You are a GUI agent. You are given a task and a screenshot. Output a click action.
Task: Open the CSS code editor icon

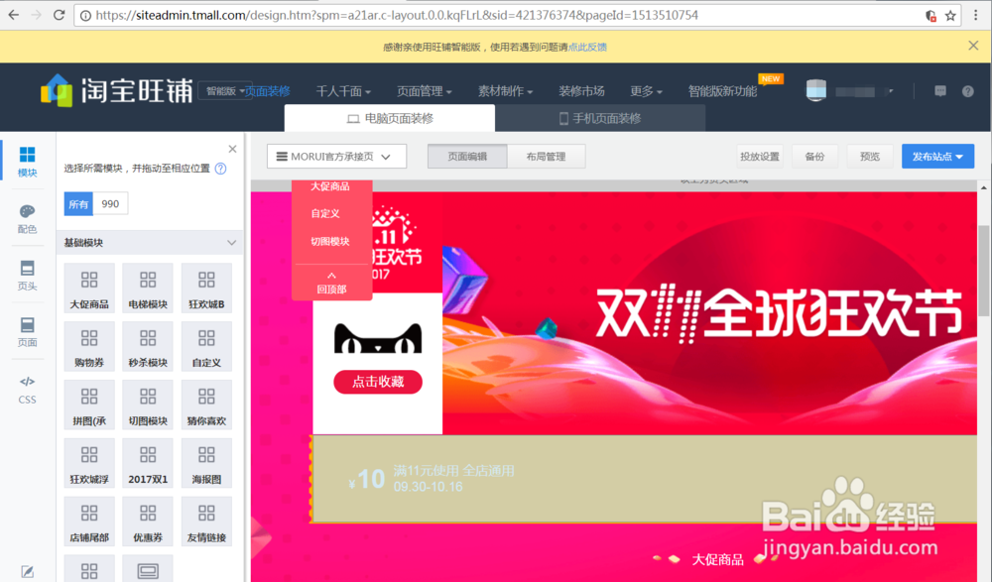(x=27, y=389)
